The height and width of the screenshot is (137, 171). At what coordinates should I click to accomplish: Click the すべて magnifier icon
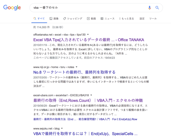35,18
